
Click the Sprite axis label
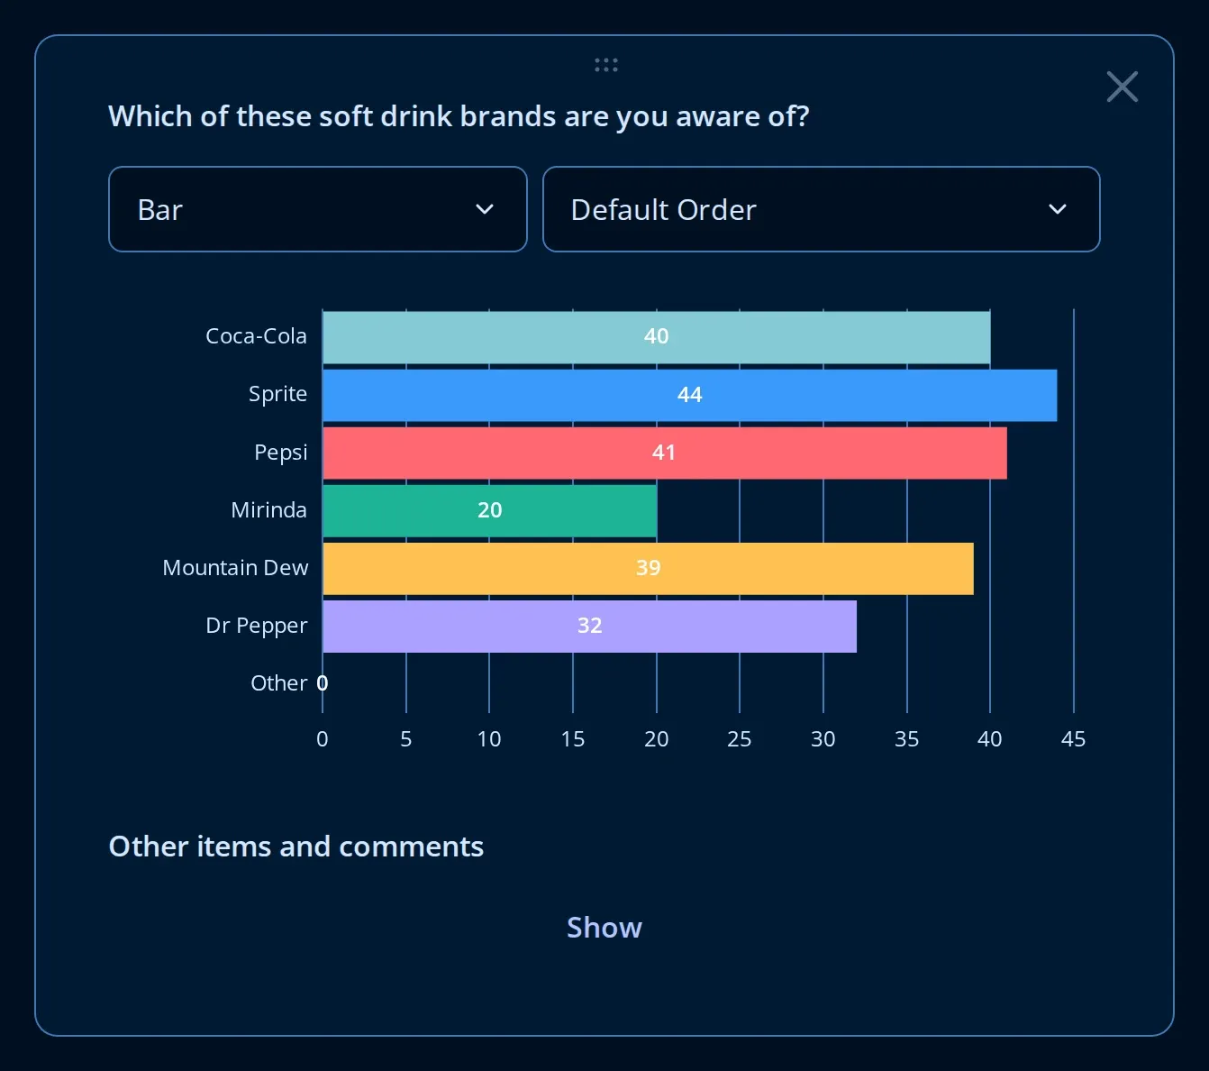[x=277, y=395]
